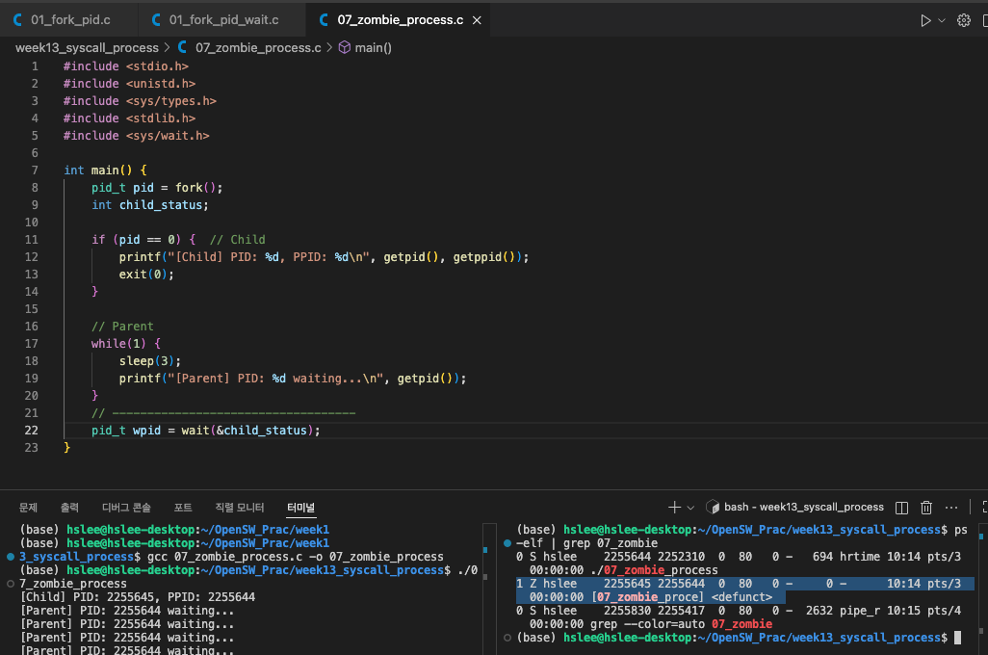
Task: Click the C file icon in the 01_fork_pid.c tab
Action: point(17,20)
